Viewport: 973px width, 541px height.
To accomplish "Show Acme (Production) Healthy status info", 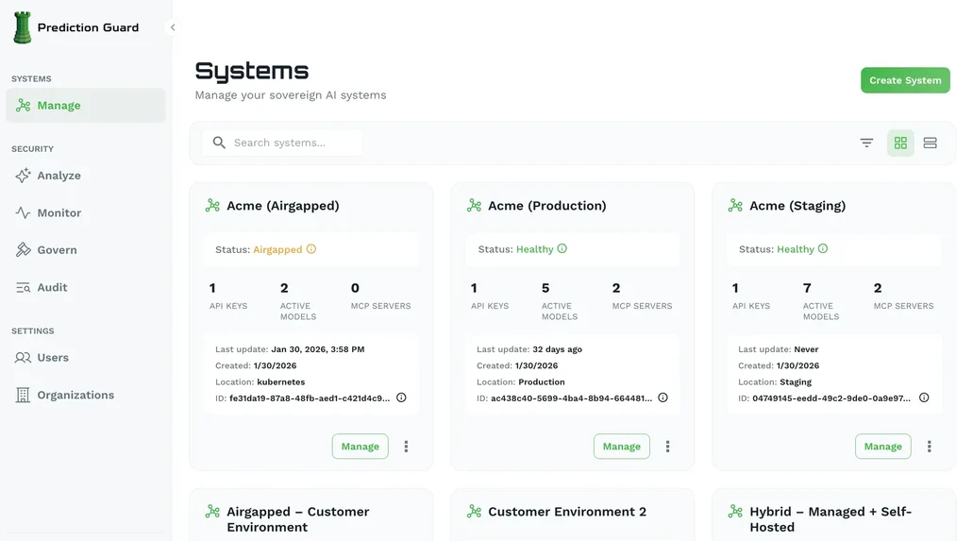I will coord(562,248).
